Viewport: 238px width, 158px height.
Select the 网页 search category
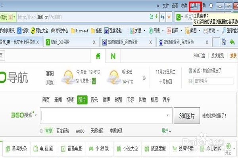coord(46,100)
